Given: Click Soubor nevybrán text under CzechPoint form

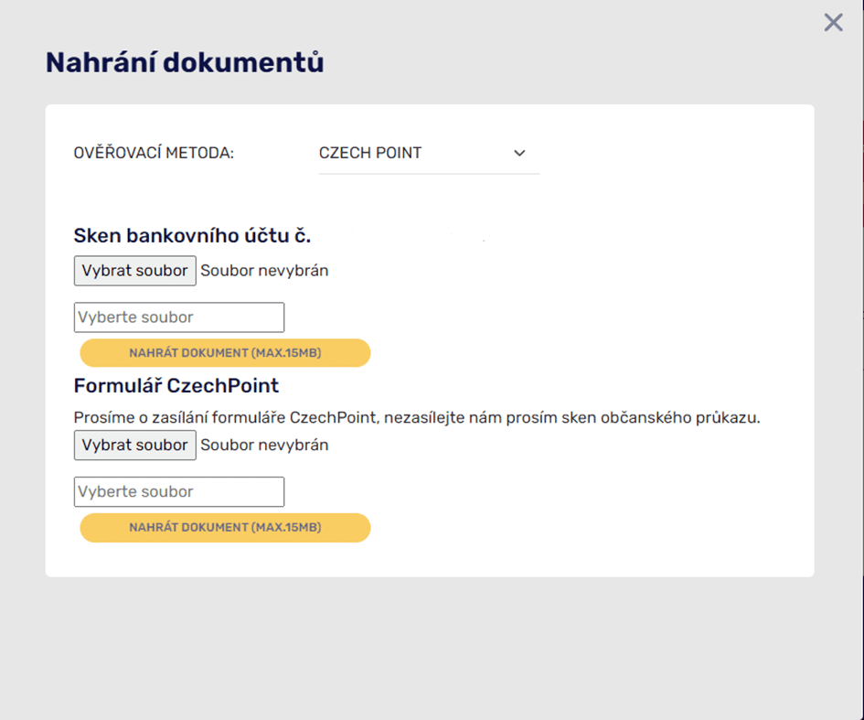Looking at the screenshot, I should [264, 445].
